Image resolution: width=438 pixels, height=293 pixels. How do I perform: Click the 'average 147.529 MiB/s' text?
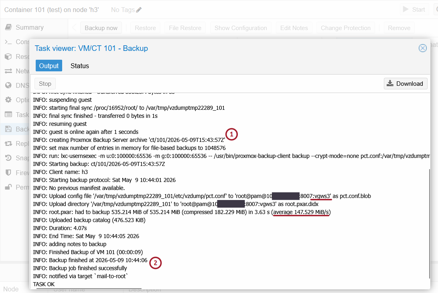coord(301,212)
